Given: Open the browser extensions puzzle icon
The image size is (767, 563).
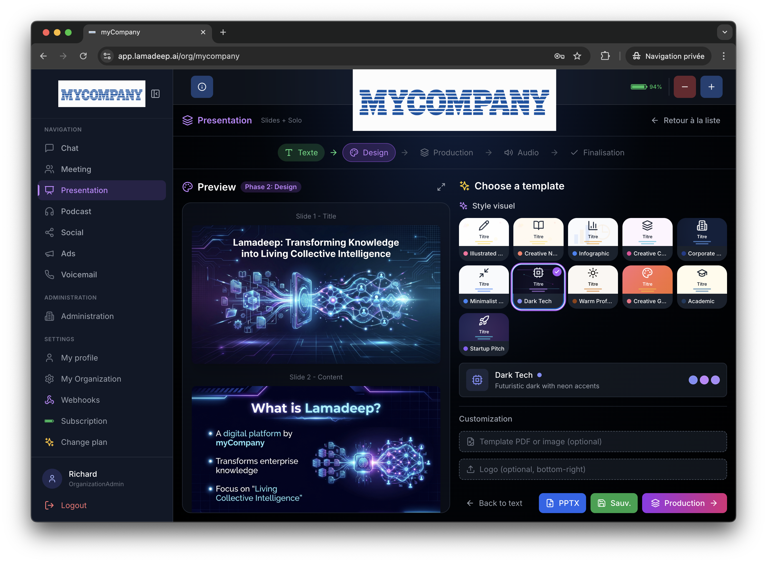Looking at the screenshot, I should (605, 56).
